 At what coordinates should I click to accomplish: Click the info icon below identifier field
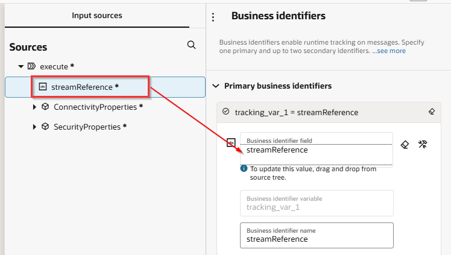click(x=244, y=169)
